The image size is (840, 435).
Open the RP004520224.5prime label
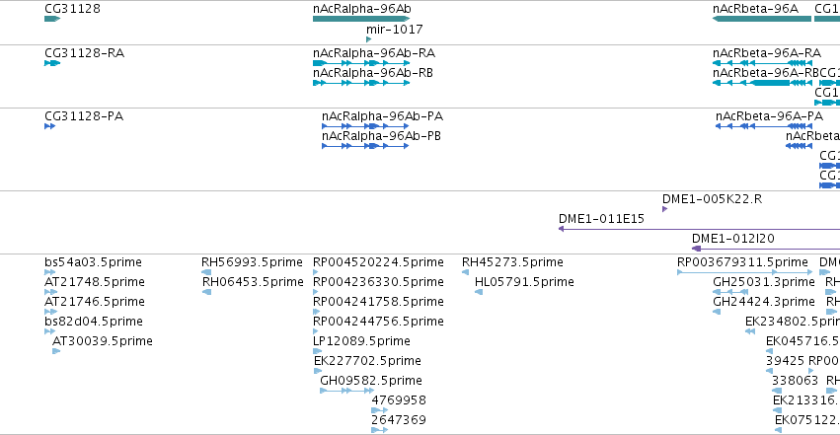[x=378, y=262]
